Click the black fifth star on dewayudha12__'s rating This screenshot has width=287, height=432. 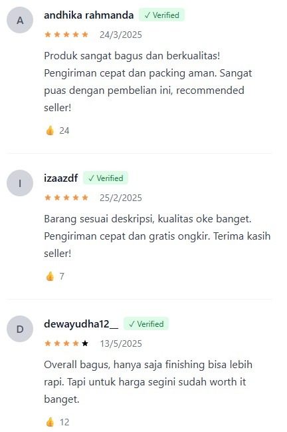pyautogui.click(x=85, y=343)
